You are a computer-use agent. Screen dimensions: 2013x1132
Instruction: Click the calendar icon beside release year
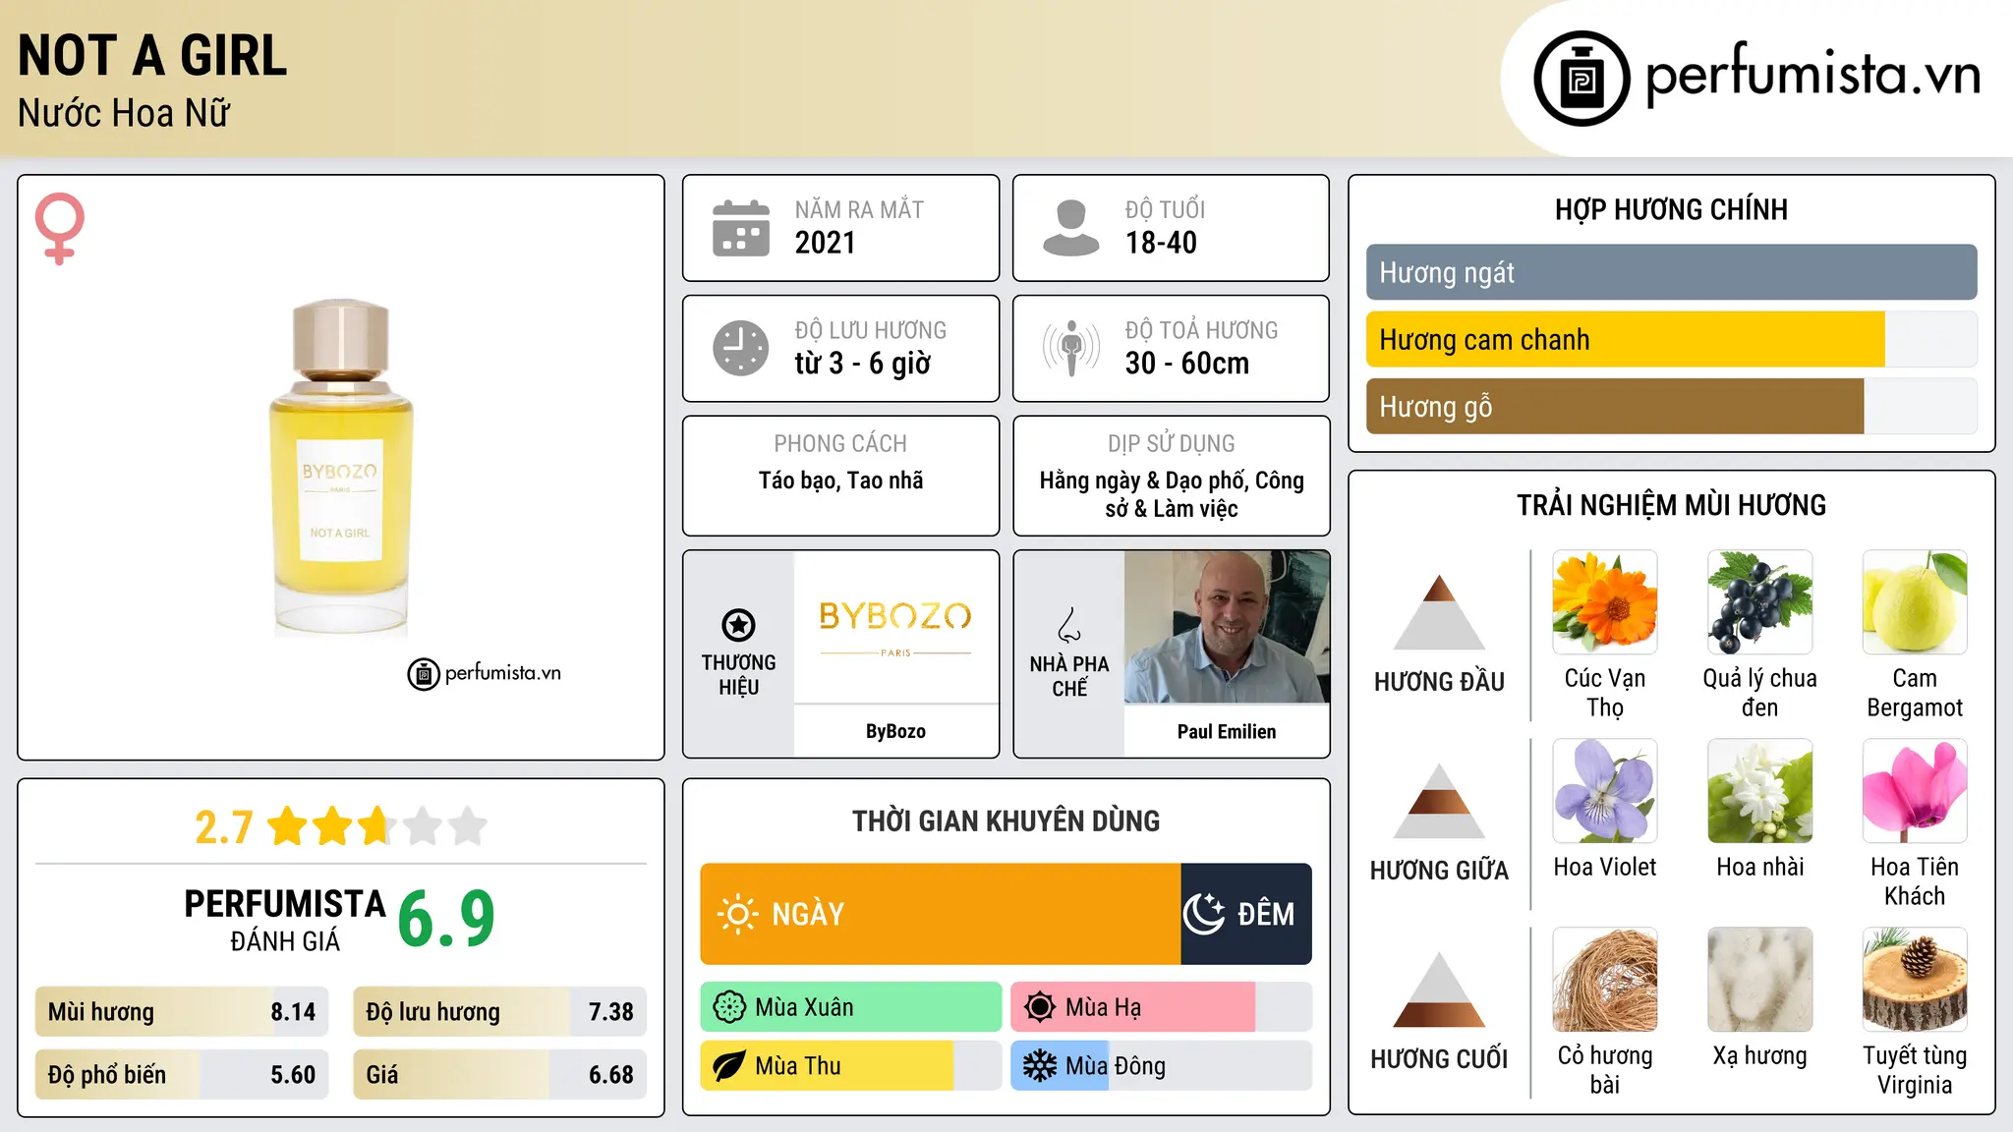click(x=741, y=228)
